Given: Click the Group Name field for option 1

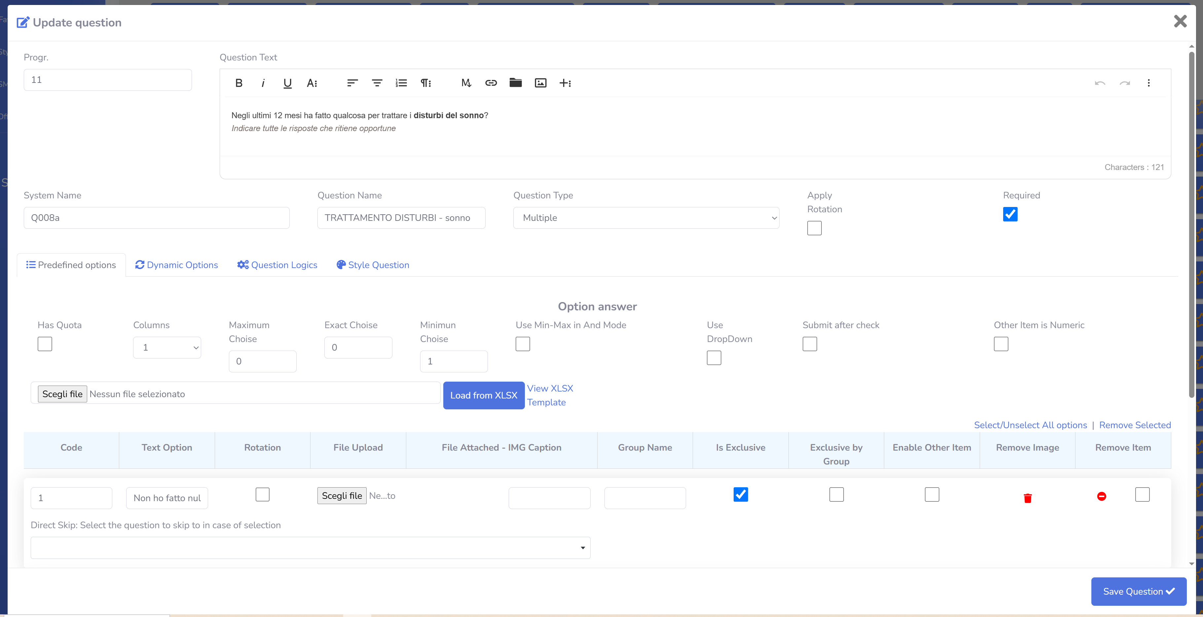Looking at the screenshot, I should click(x=645, y=498).
